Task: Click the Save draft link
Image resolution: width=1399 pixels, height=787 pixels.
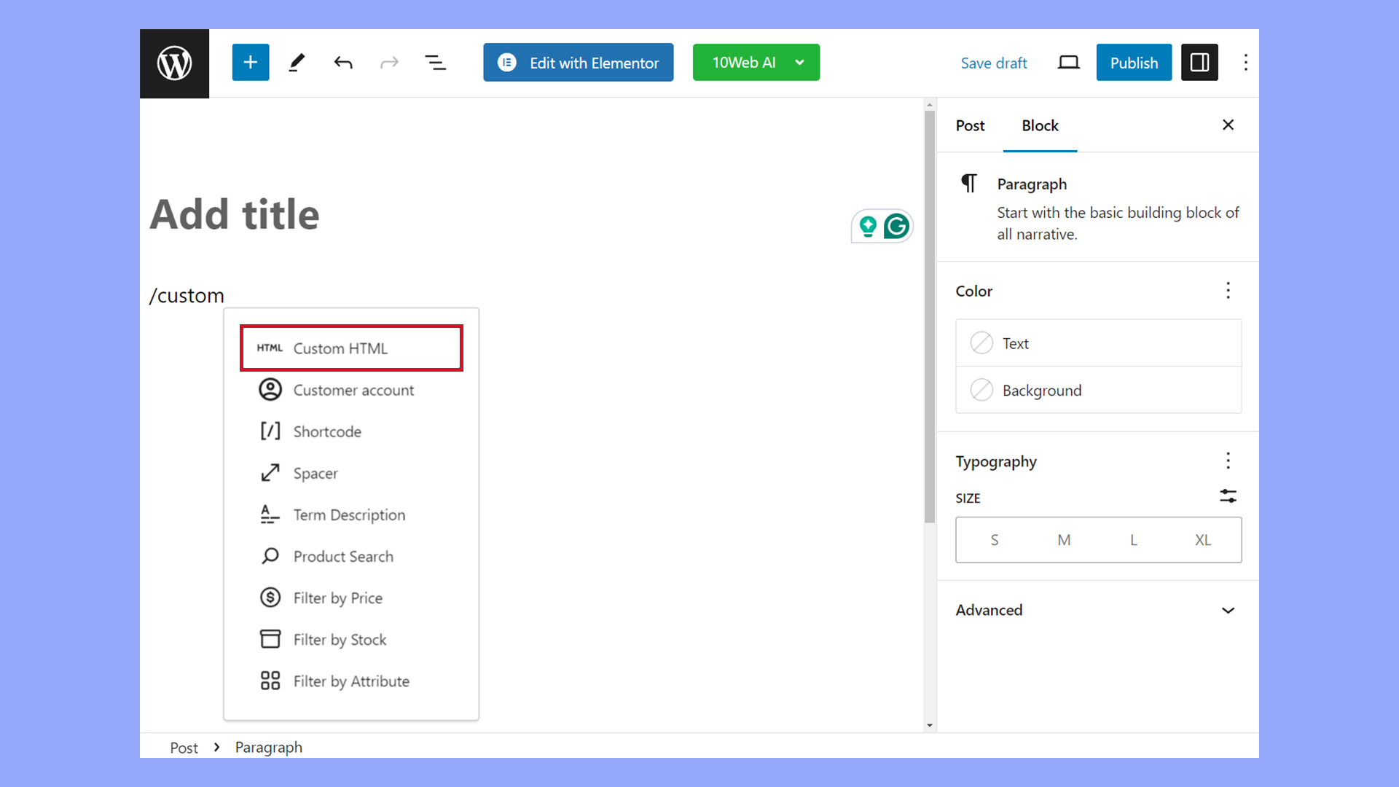Action: tap(994, 63)
